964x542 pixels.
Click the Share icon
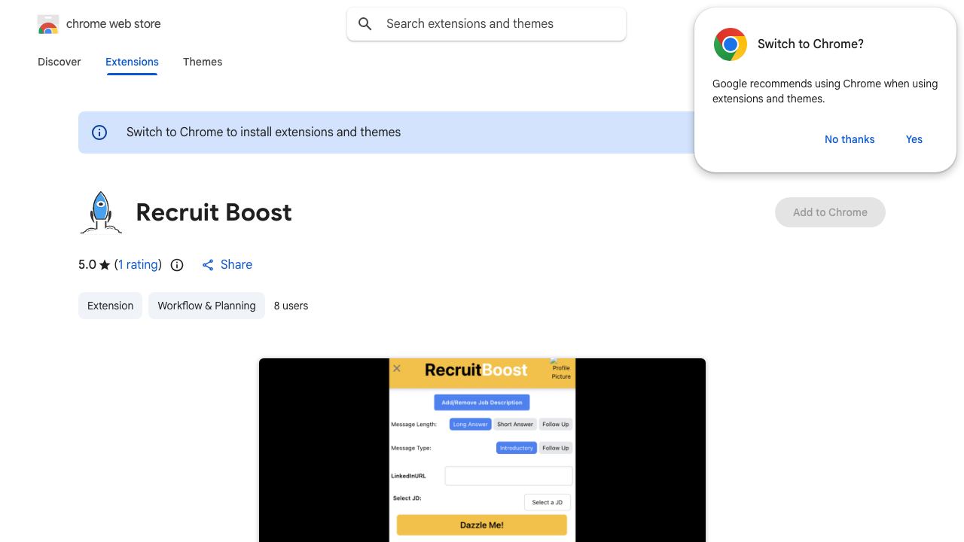coord(208,265)
